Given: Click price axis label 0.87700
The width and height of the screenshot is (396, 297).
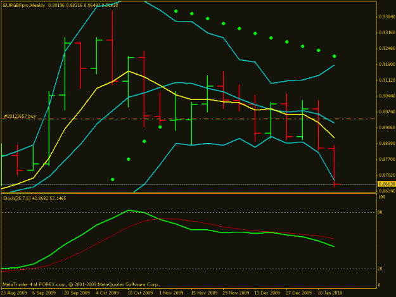Looking at the screenshot, I should pyautogui.click(x=386, y=160).
